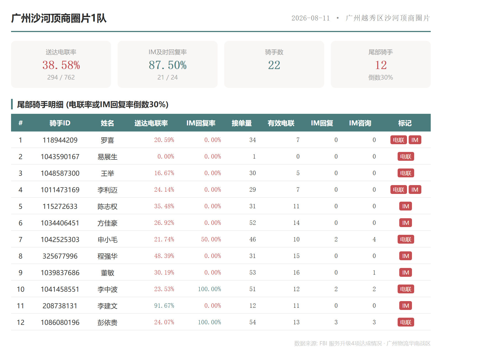Sort by IM回复率 column header

click(201, 123)
